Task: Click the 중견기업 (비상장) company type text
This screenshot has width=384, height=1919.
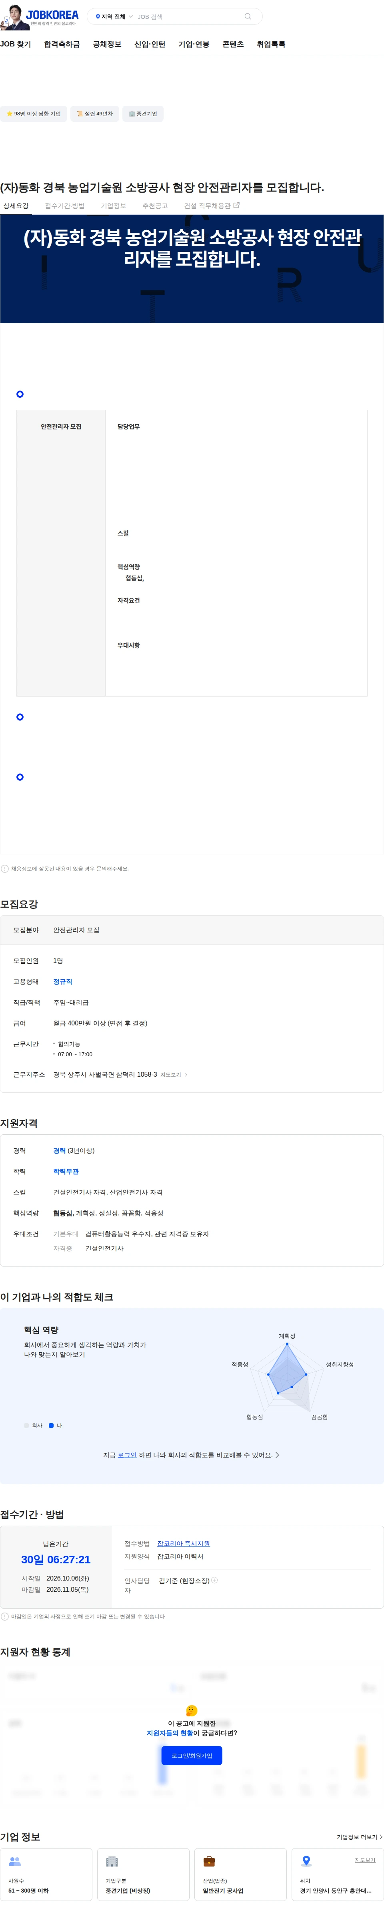Action: click(x=128, y=1891)
